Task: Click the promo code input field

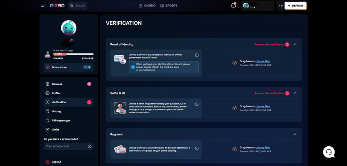Action: (64, 146)
